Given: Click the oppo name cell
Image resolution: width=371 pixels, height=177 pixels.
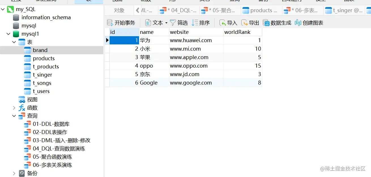Looking at the screenshot, I should click(154, 66).
